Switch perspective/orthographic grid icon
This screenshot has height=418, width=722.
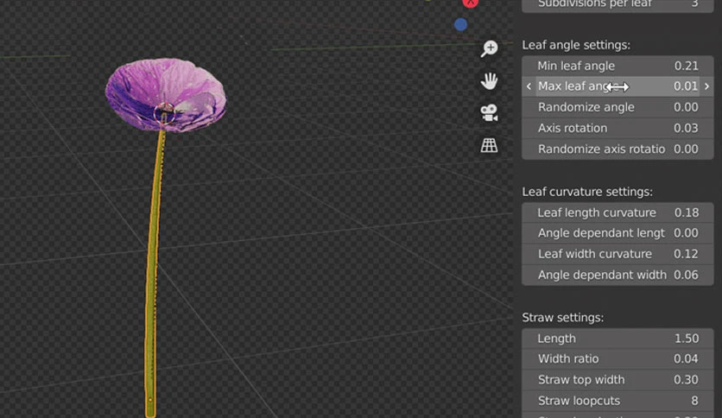tap(489, 145)
